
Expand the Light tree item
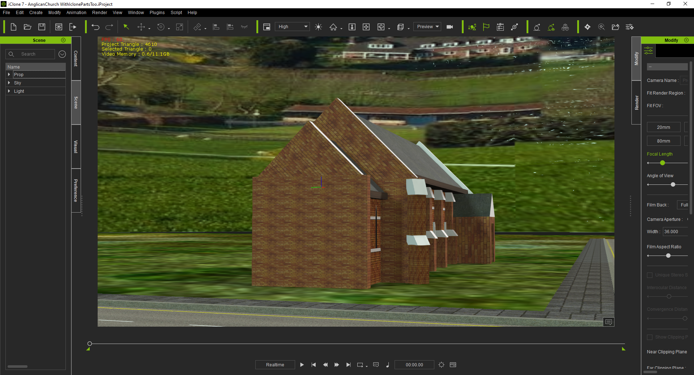(x=9, y=91)
